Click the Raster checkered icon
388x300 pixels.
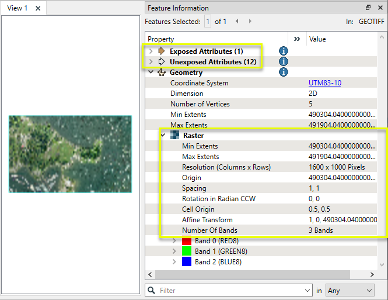coord(175,136)
